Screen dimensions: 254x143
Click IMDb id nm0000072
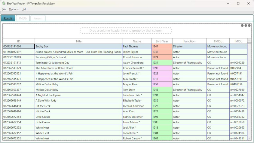tap(238, 101)
